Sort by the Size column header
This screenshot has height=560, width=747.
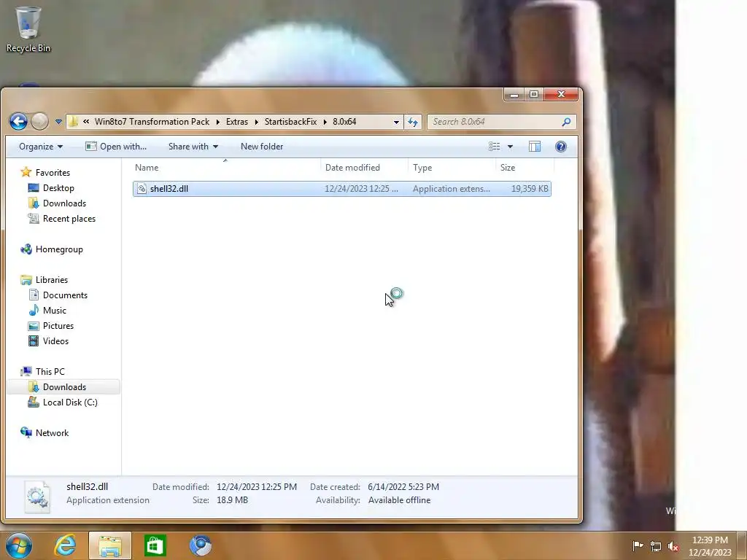[525, 168]
